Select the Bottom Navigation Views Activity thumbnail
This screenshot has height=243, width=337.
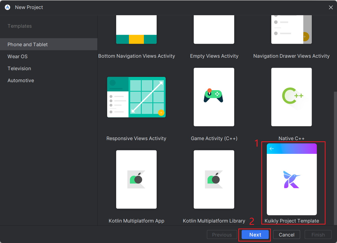click(136, 29)
